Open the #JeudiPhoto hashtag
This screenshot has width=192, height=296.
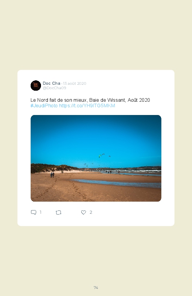tap(44, 105)
